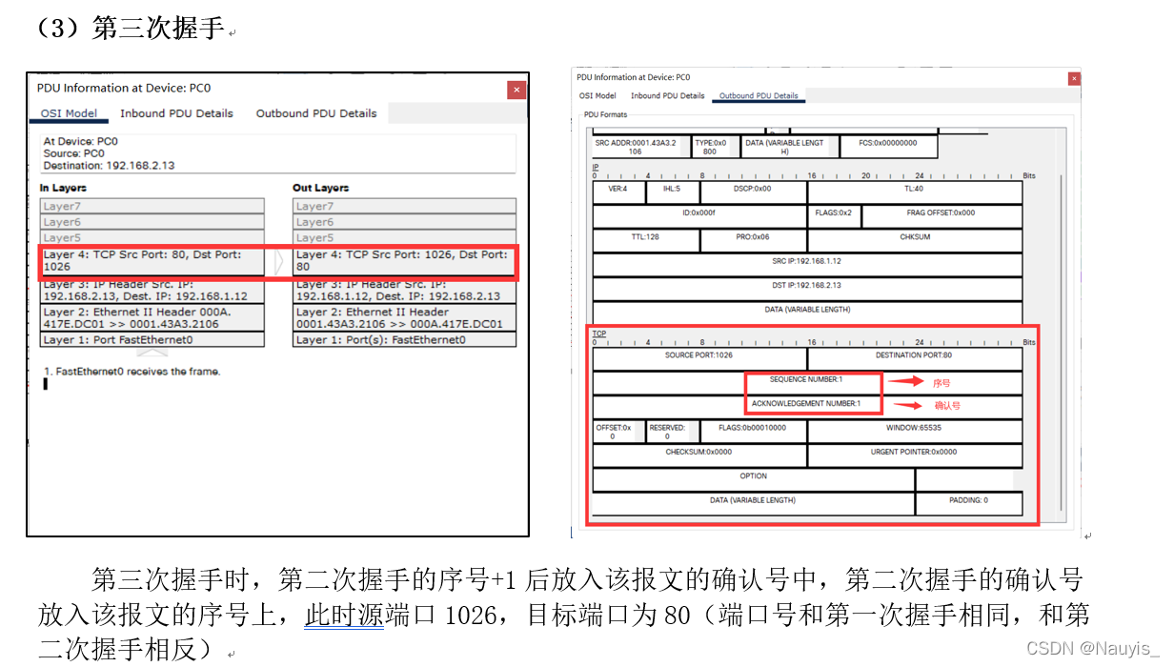Close the PDU window showing In Layers
Screen dimensions: 1174x667
click(x=516, y=90)
